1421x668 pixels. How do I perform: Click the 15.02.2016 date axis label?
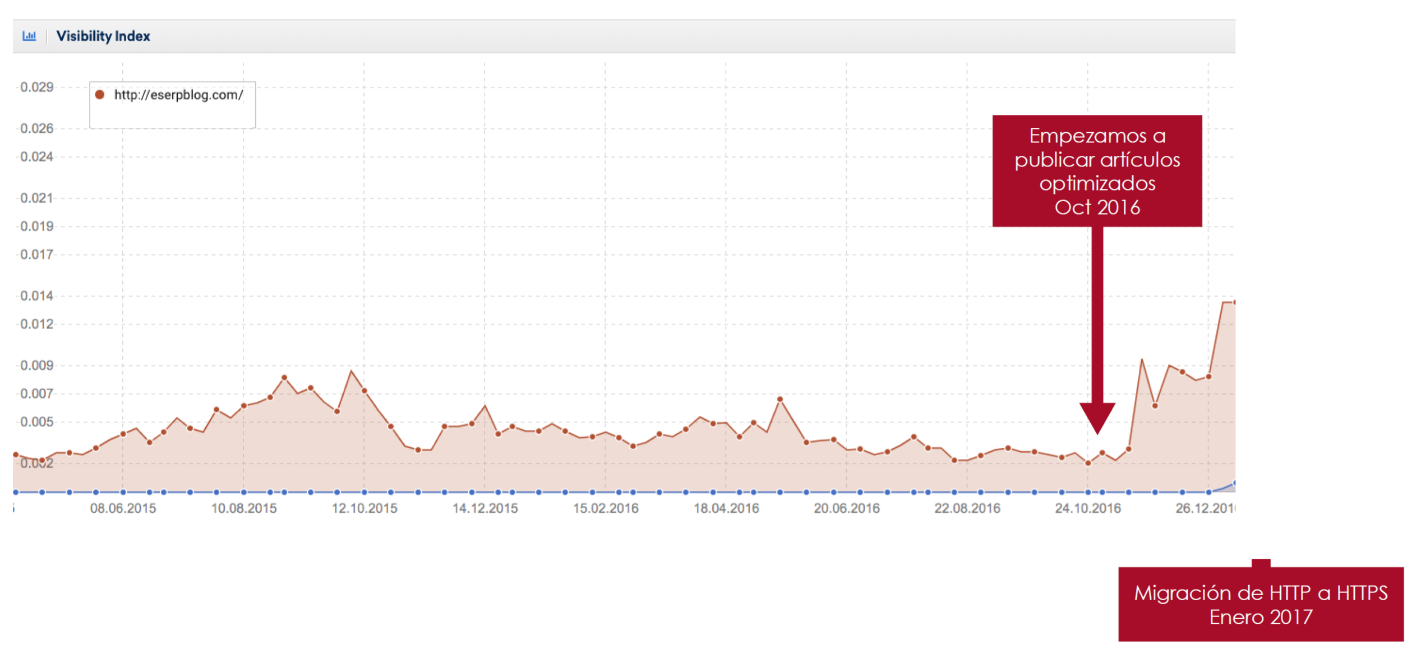point(606,508)
